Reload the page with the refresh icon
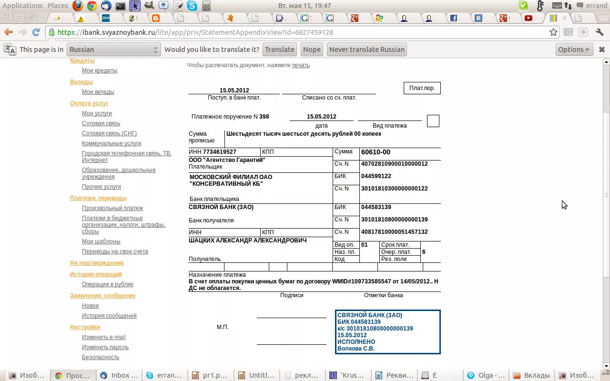 [x=36, y=32]
